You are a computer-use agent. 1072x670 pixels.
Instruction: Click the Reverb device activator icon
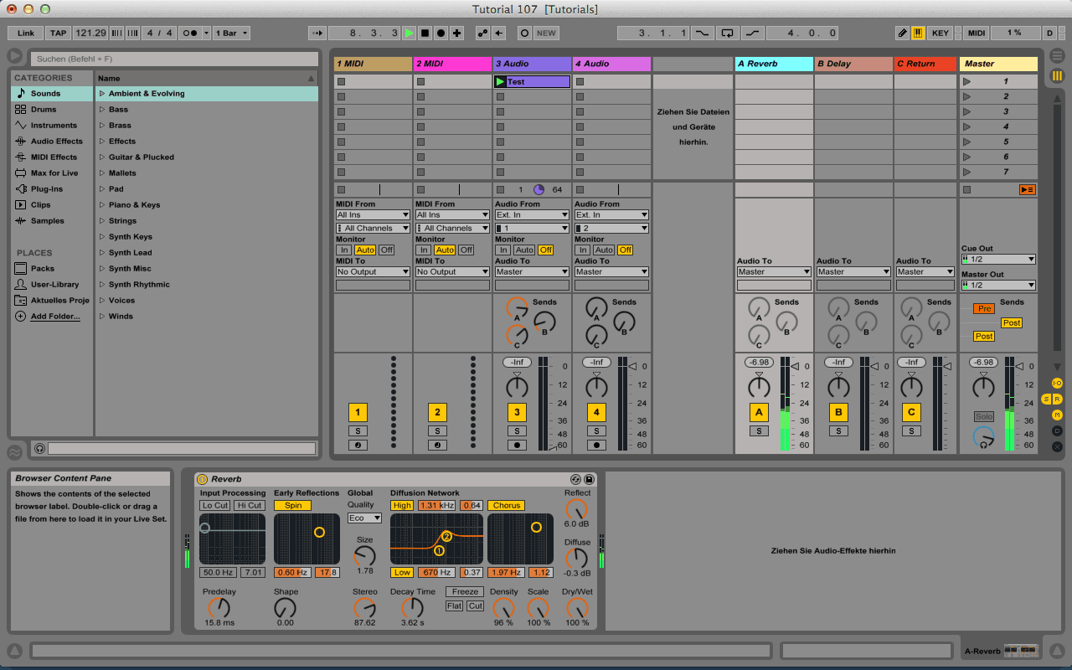pos(202,479)
